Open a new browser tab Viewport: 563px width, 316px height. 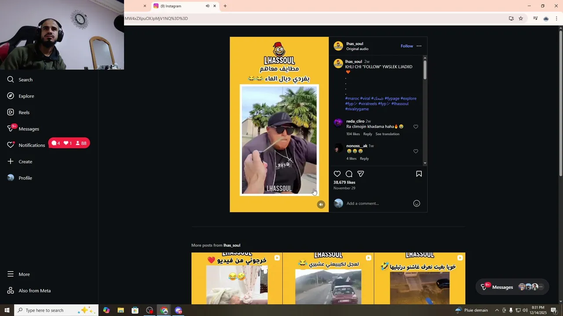pyautogui.click(x=225, y=6)
